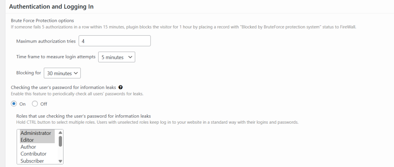Pick Author from the roles list
394x167 pixels.
28,147
